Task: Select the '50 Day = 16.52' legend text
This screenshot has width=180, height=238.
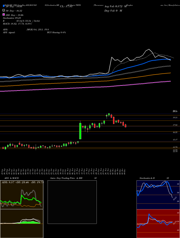Action: pyautogui.click(x=14, y=11)
